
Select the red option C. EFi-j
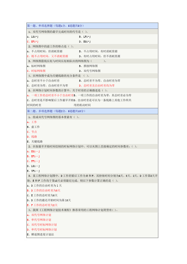point(33,41)
